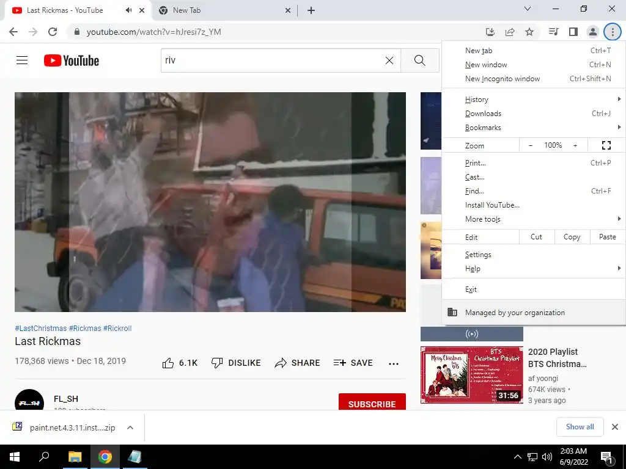Image resolution: width=626 pixels, height=469 pixels.
Task: Open BTS Christmas playlist thumbnail
Action: [x=471, y=375]
